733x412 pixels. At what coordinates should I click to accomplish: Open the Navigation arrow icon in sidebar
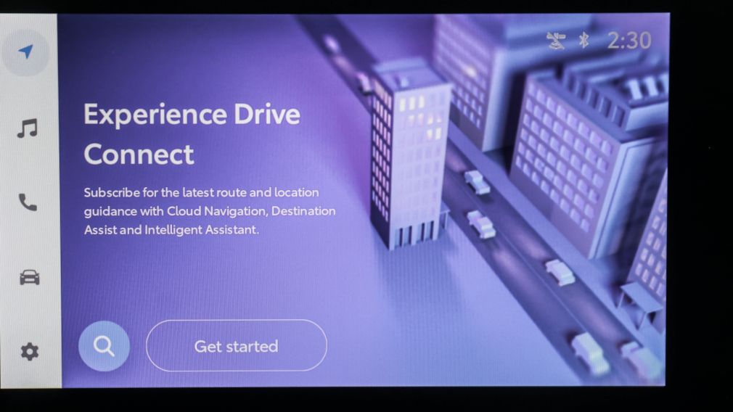coord(27,52)
